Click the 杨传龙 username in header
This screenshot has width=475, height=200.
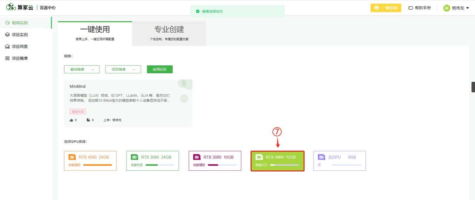tap(458, 8)
